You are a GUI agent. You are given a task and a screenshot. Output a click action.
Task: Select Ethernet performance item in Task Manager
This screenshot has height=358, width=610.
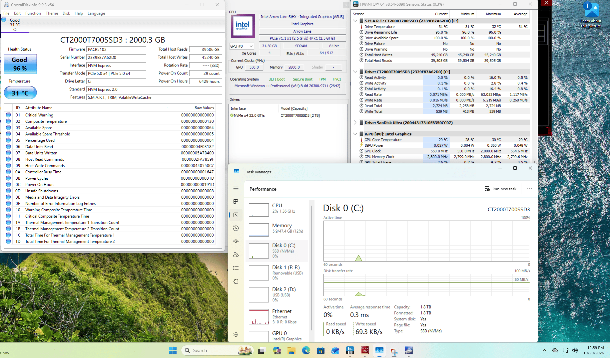pos(277,316)
